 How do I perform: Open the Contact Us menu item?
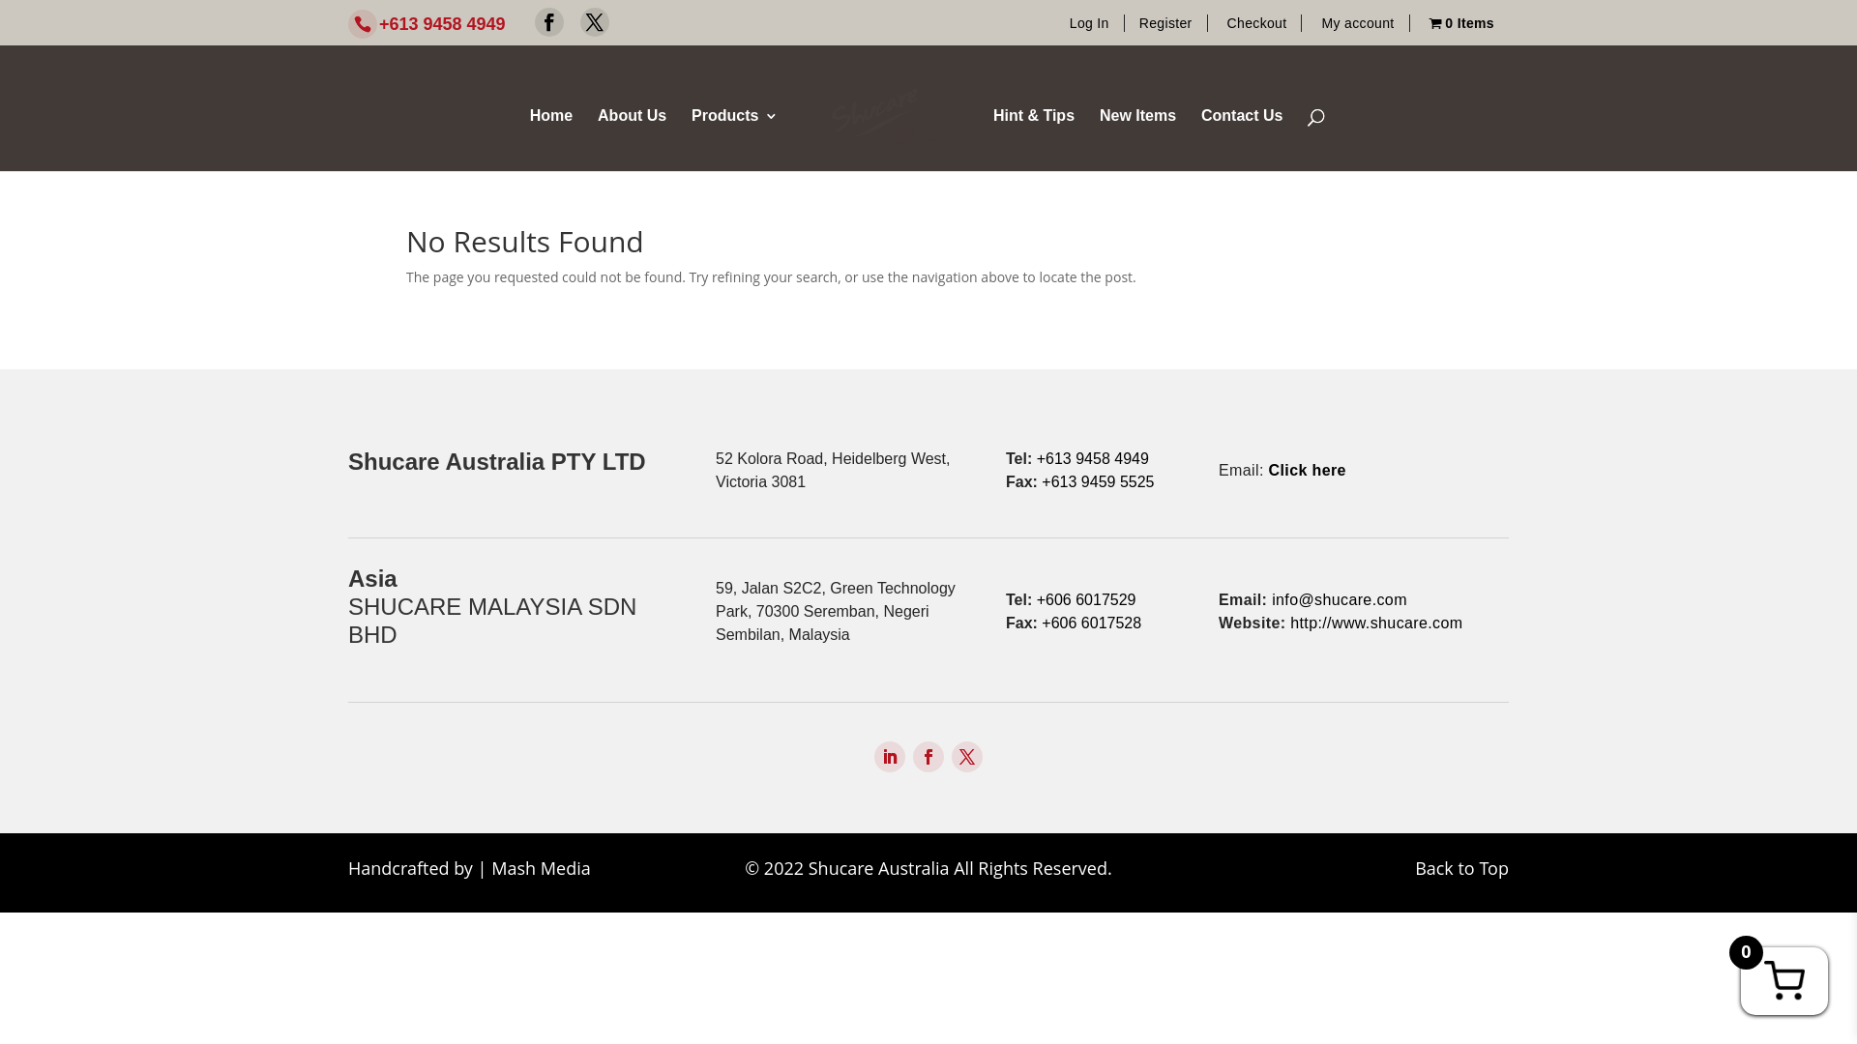pos(1242,115)
